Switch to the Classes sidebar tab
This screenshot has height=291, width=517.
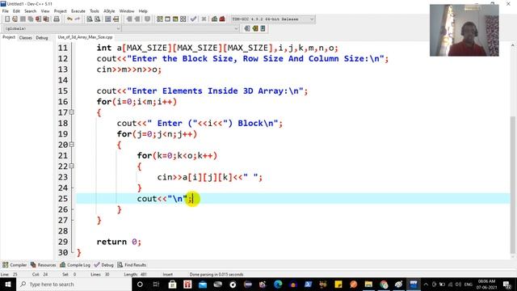25,38
